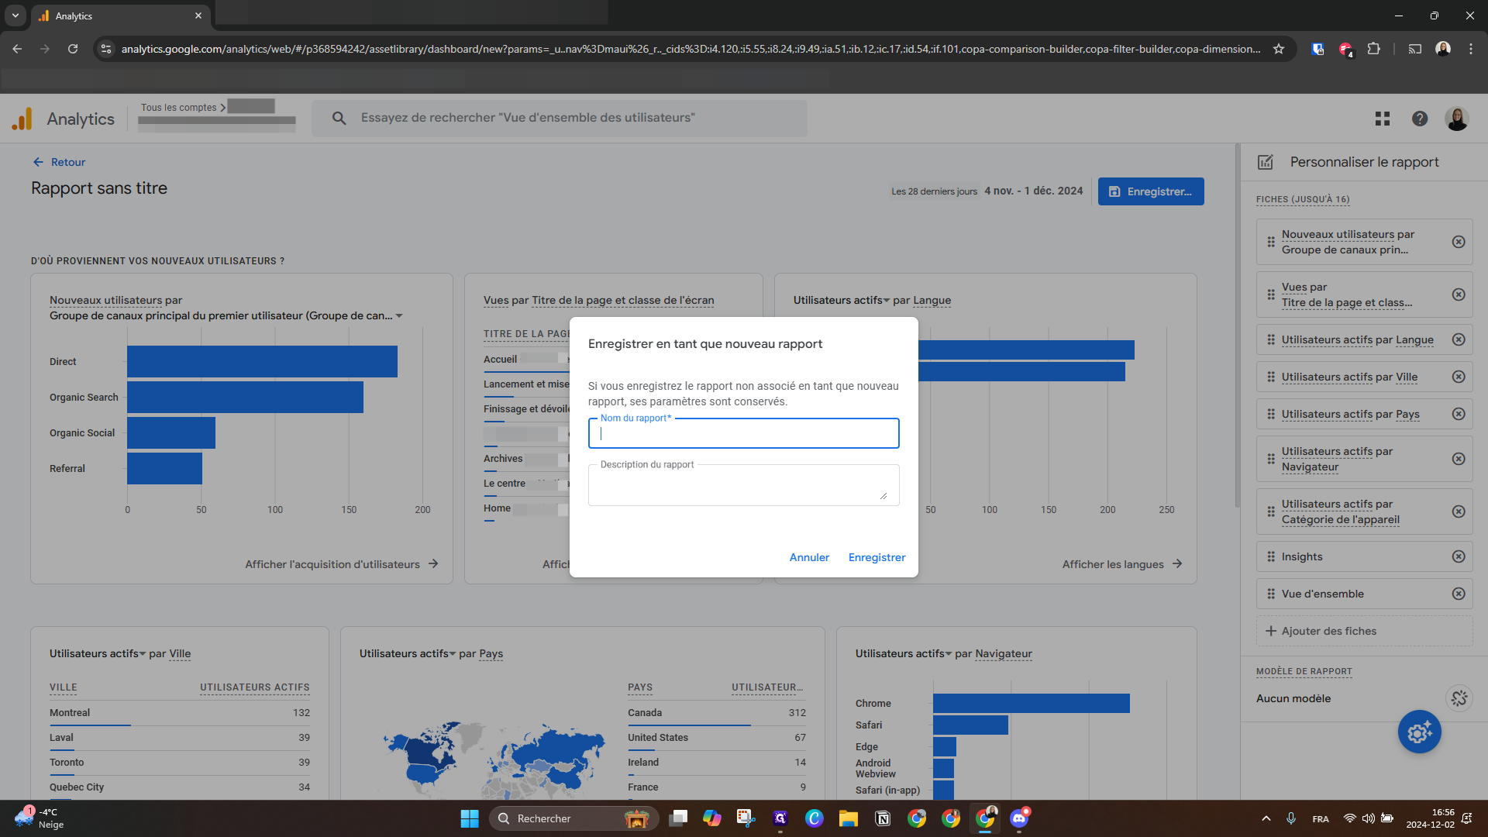Screen dimensions: 1488x837
Task: Click the unlink template icon beside Aucun modèle
Action: [x=1459, y=698]
